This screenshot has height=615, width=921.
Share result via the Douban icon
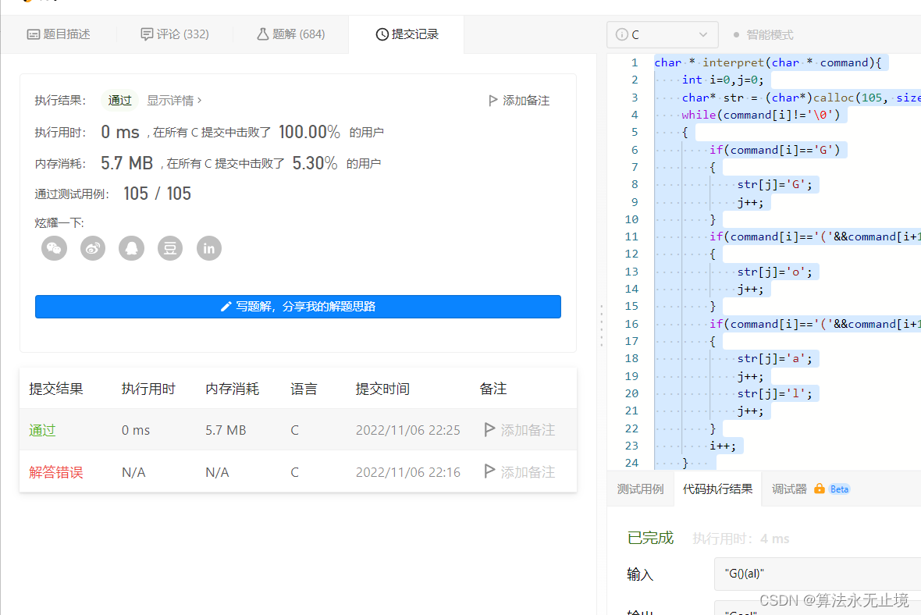pyautogui.click(x=169, y=248)
